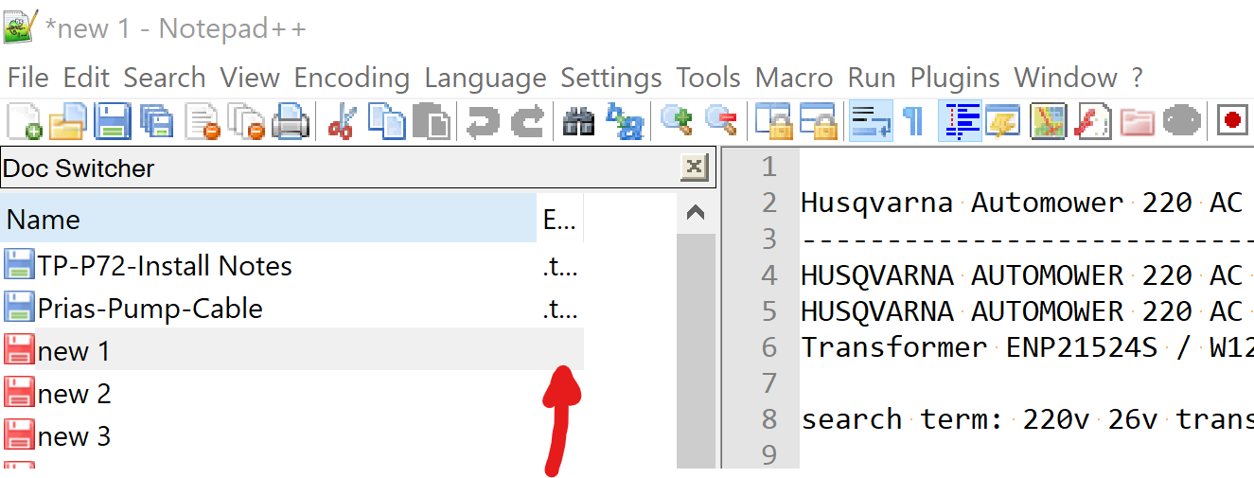Click 'HUSQVARNA AUTOMOWER 220 AC' on line 4
The height and width of the screenshot is (478, 1254).
tap(1021, 275)
